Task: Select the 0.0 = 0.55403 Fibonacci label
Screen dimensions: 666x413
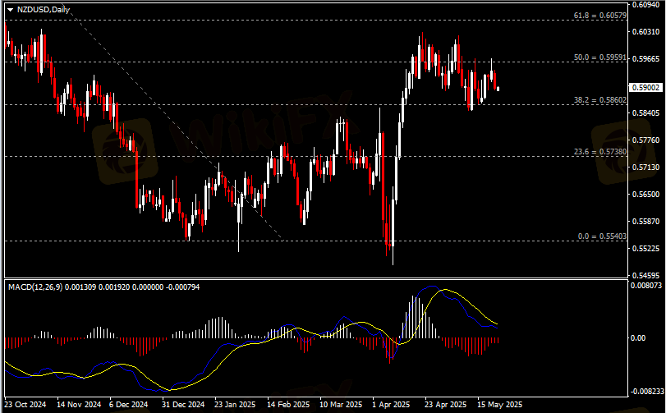Action: tap(602, 236)
